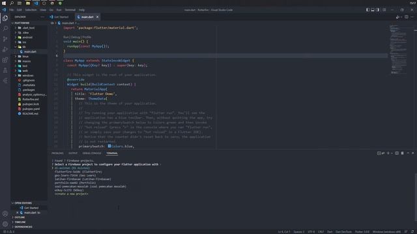Kill the terminal with trash icon

[x=403, y=153]
